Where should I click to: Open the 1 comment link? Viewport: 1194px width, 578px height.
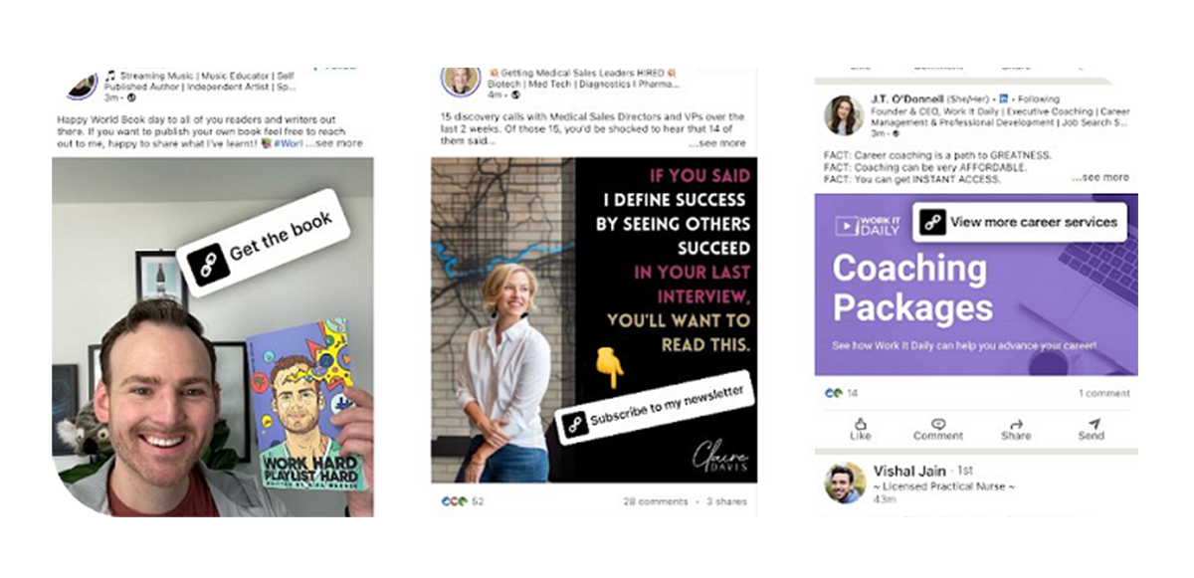(1104, 393)
